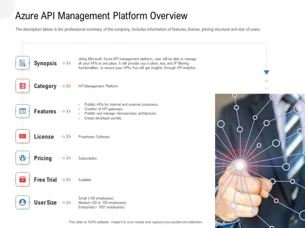Click the 'Available' free trial value
This screenshot has width=305, height=228.
point(85,180)
